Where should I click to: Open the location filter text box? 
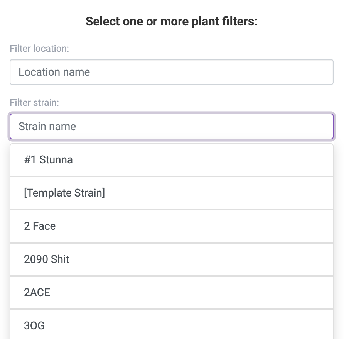(171, 72)
